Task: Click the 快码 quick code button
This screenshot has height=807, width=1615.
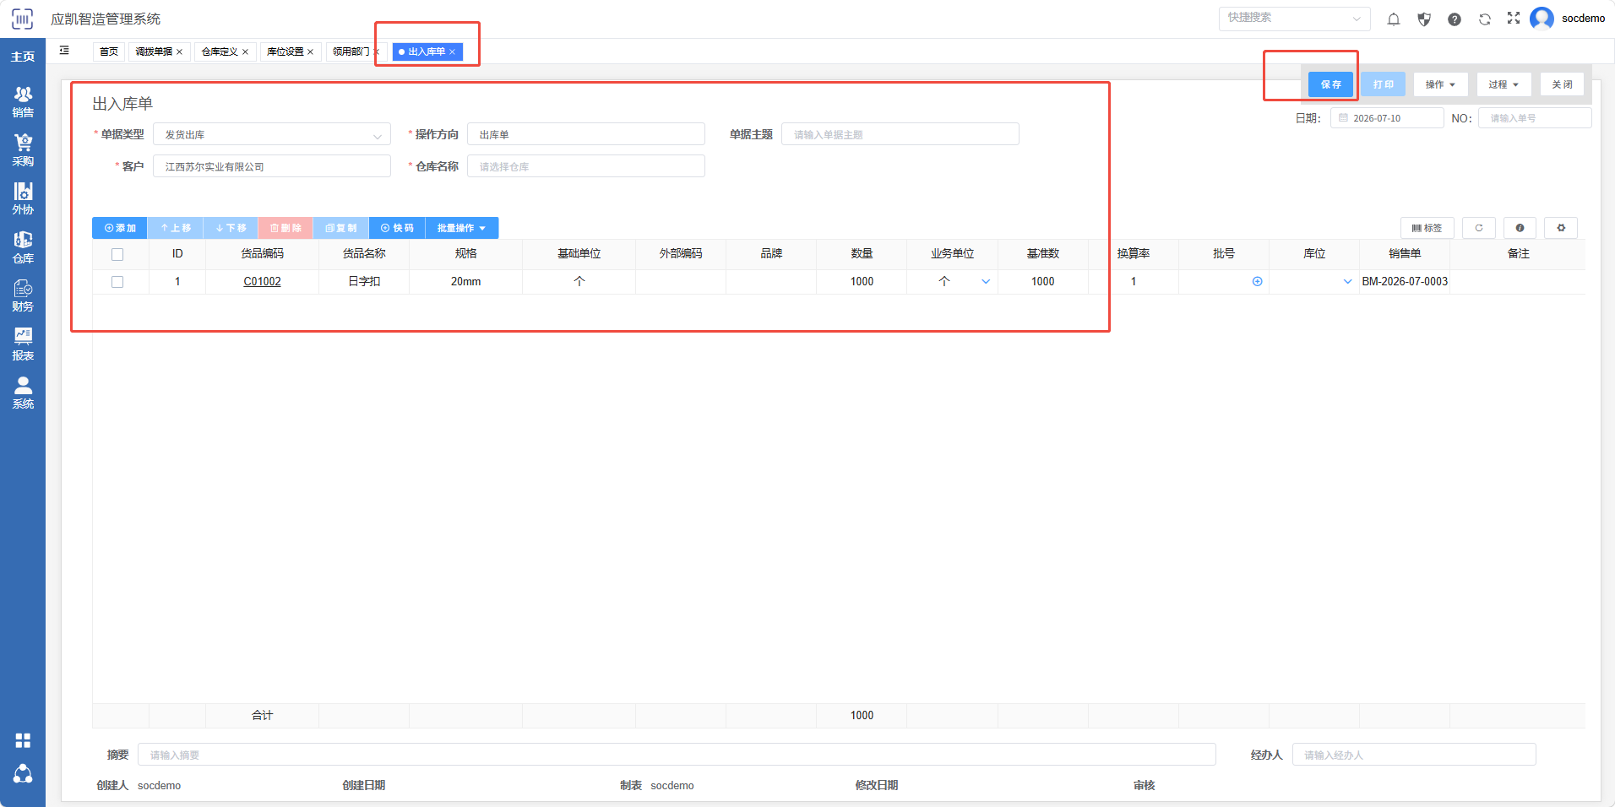Action: (397, 228)
